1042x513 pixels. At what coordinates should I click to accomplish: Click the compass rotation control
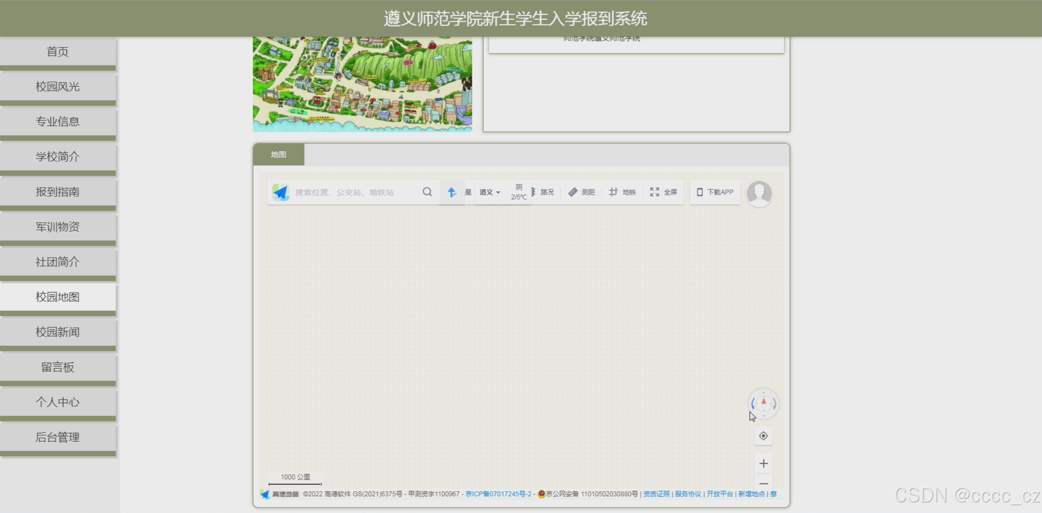point(763,403)
